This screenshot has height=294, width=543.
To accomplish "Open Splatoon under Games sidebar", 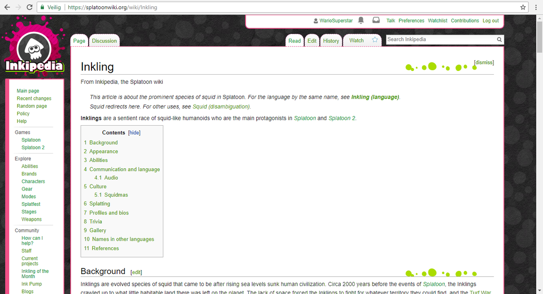I will (31, 140).
